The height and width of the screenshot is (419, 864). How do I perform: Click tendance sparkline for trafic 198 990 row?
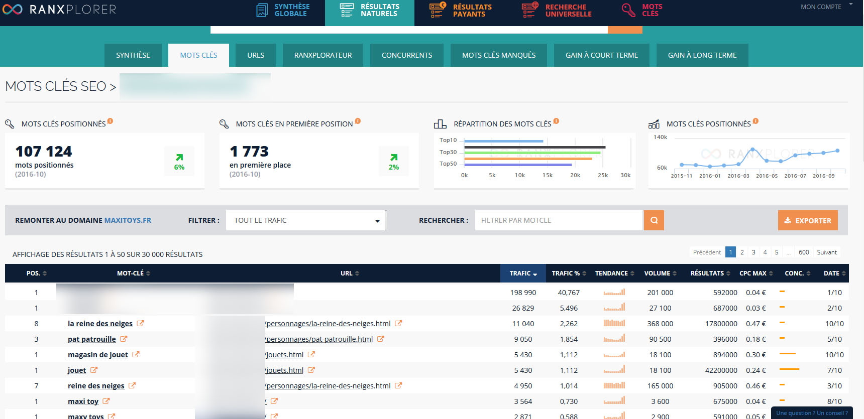(x=614, y=292)
